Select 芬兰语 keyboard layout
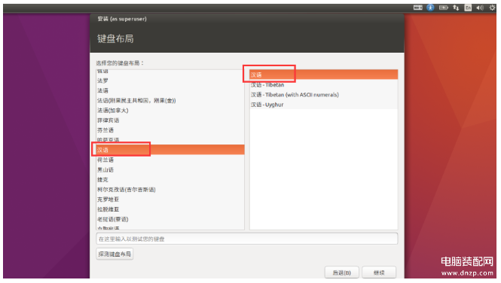This screenshot has height=283, width=501. pyautogui.click(x=170, y=130)
